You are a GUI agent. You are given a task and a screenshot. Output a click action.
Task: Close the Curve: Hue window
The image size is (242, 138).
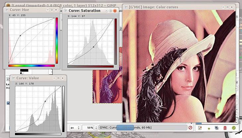pyautogui.click(x=56, y=10)
